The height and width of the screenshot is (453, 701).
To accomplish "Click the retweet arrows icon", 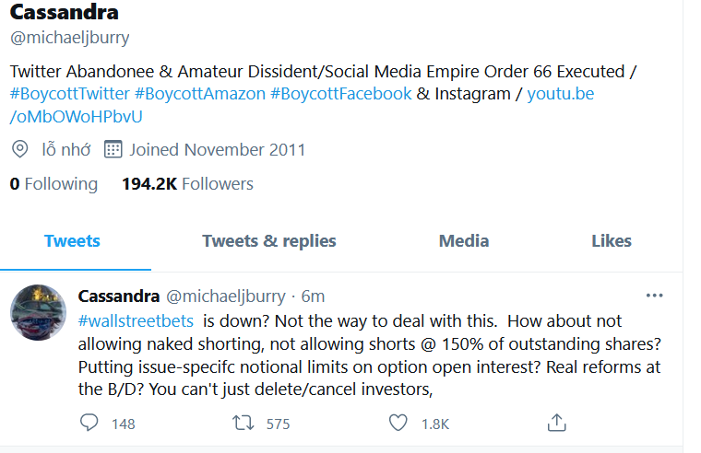I will point(244,423).
